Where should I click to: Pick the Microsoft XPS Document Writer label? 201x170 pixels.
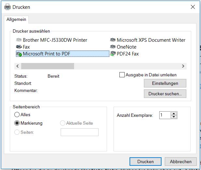(x=151, y=40)
